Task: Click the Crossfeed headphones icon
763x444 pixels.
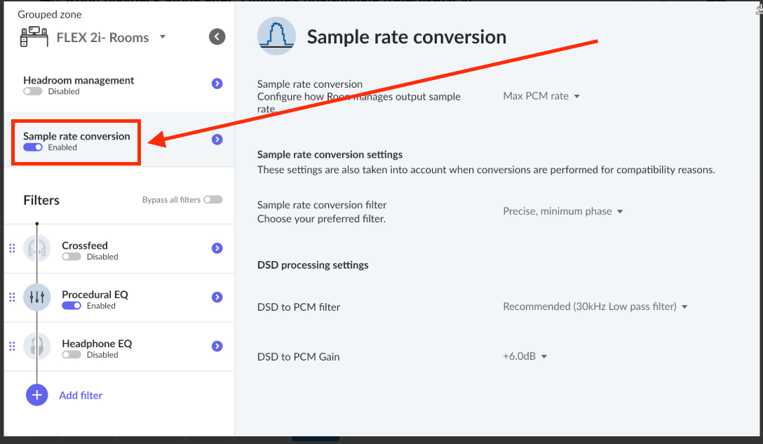Action: 37,249
